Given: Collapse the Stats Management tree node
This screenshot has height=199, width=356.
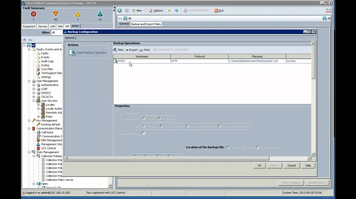Looking at the screenshot, I should pyautogui.click(x=29, y=152).
